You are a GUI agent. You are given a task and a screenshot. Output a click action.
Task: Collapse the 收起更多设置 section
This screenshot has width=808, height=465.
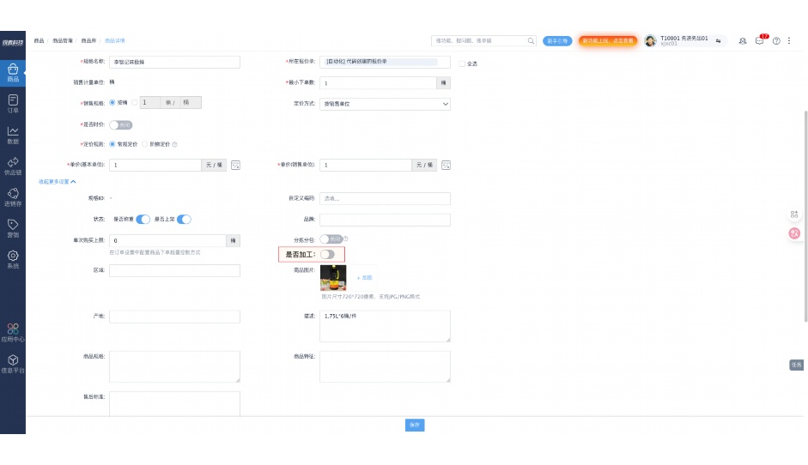[57, 182]
